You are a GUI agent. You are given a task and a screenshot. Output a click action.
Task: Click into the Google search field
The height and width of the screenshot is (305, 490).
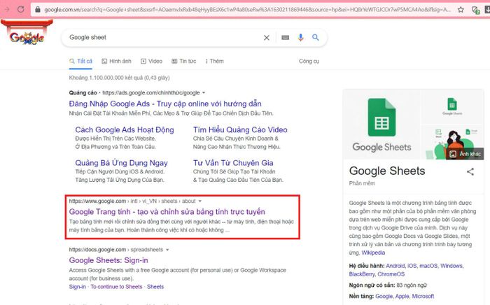pyautogui.click(x=161, y=38)
